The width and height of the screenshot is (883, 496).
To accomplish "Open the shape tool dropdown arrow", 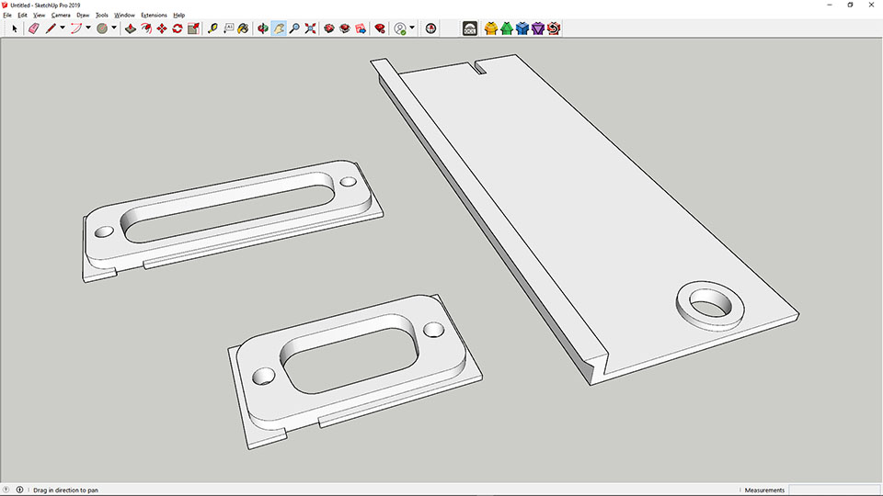I will (114, 28).
